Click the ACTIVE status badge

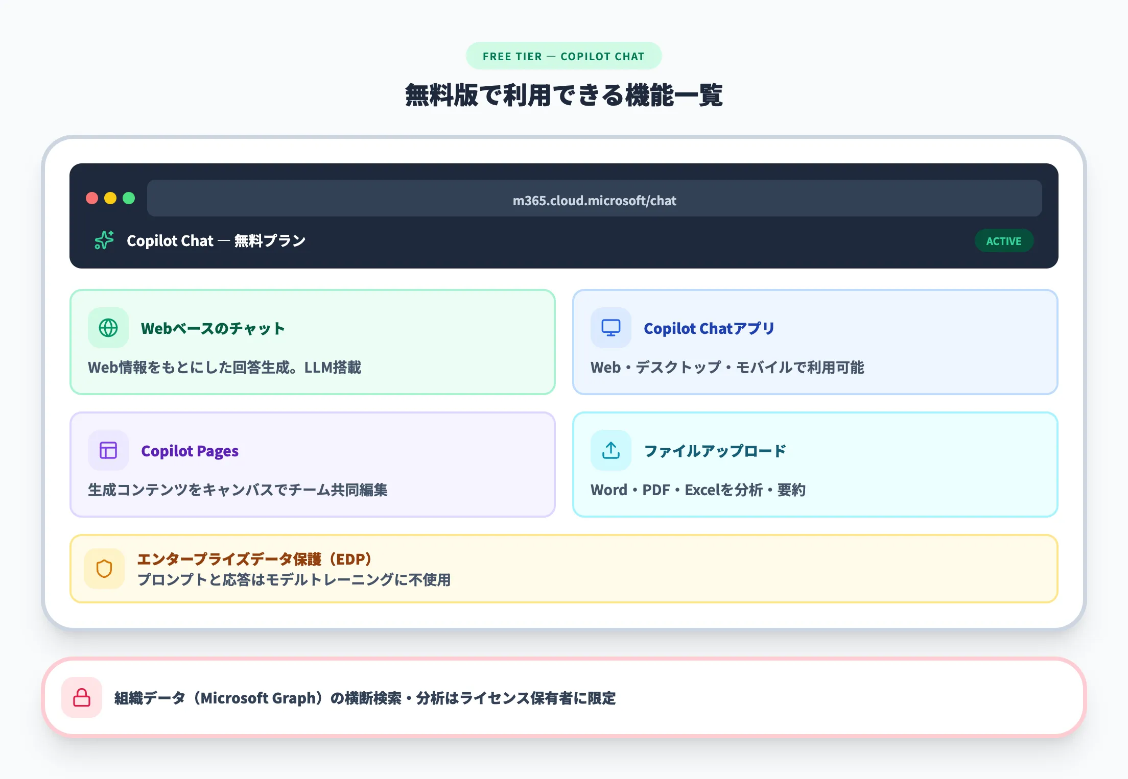pos(1004,240)
